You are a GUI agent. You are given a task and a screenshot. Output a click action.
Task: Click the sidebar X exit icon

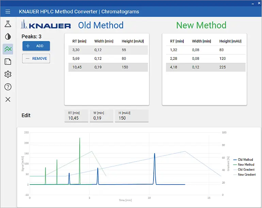(x=8, y=100)
